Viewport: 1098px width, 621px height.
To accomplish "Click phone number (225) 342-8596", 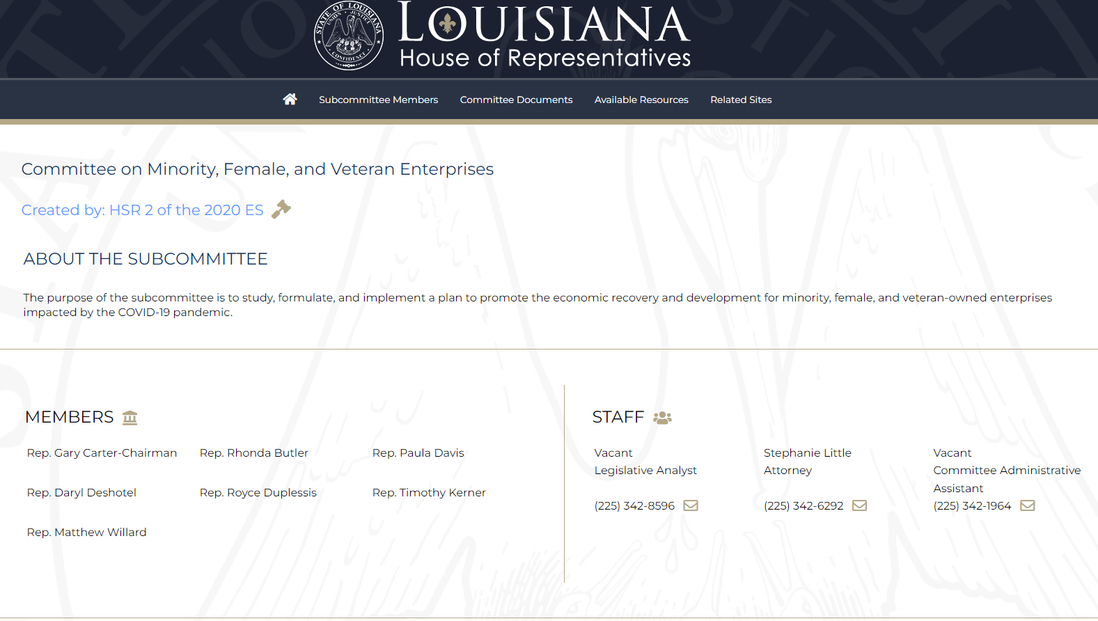I will [x=634, y=505].
